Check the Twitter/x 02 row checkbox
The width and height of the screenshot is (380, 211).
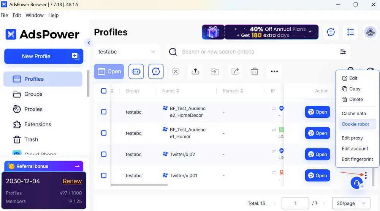(x=104, y=154)
